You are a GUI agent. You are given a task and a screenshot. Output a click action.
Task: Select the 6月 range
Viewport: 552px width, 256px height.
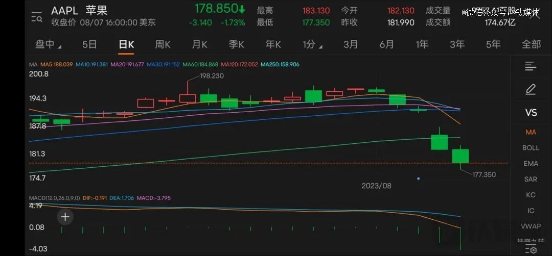[x=386, y=44]
